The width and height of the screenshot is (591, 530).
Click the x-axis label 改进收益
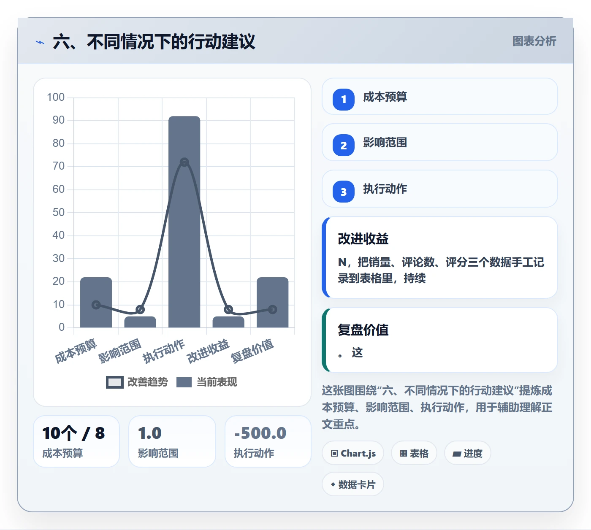click(x=208, y=351)
